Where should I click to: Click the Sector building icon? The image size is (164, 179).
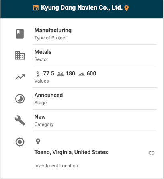20,55
